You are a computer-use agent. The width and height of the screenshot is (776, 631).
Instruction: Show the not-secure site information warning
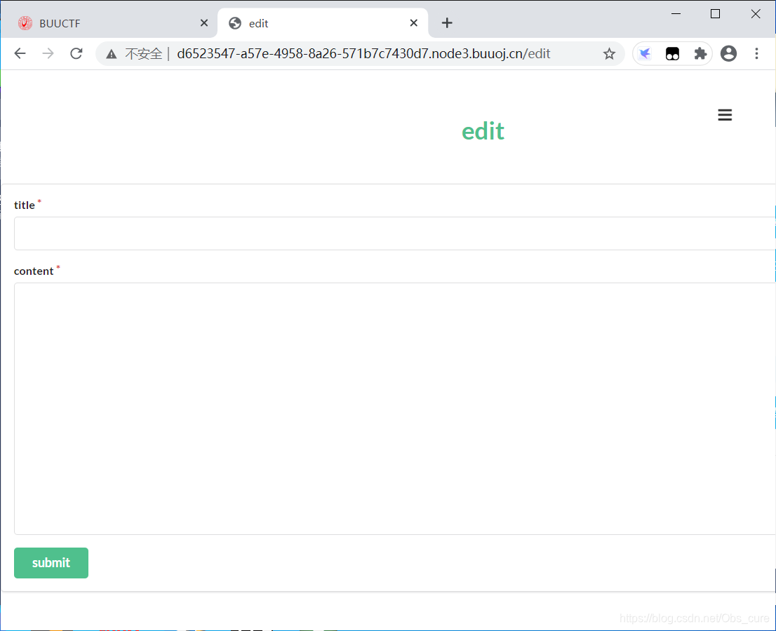(112, 54)
